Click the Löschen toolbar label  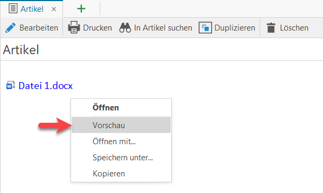pos(294,28)
